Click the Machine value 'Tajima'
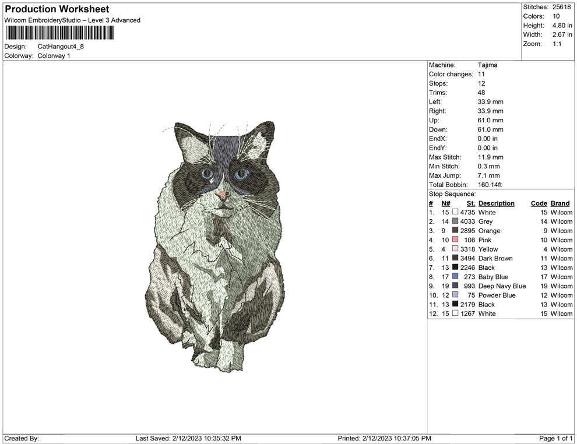Image resolution: width=577 pixels, height=444 pixels. [x=488, y=65]
